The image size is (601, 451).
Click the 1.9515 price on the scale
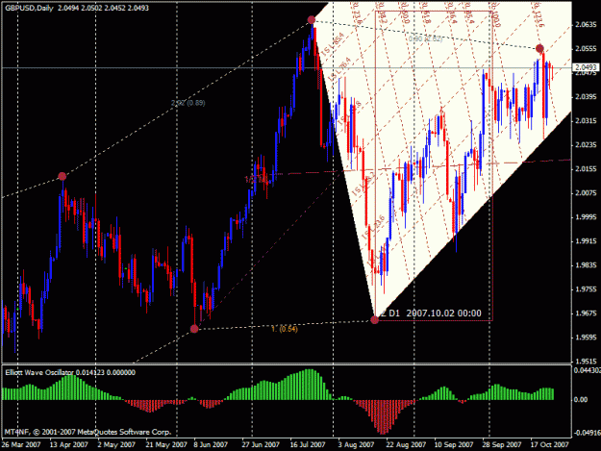[x=586, y=362]
